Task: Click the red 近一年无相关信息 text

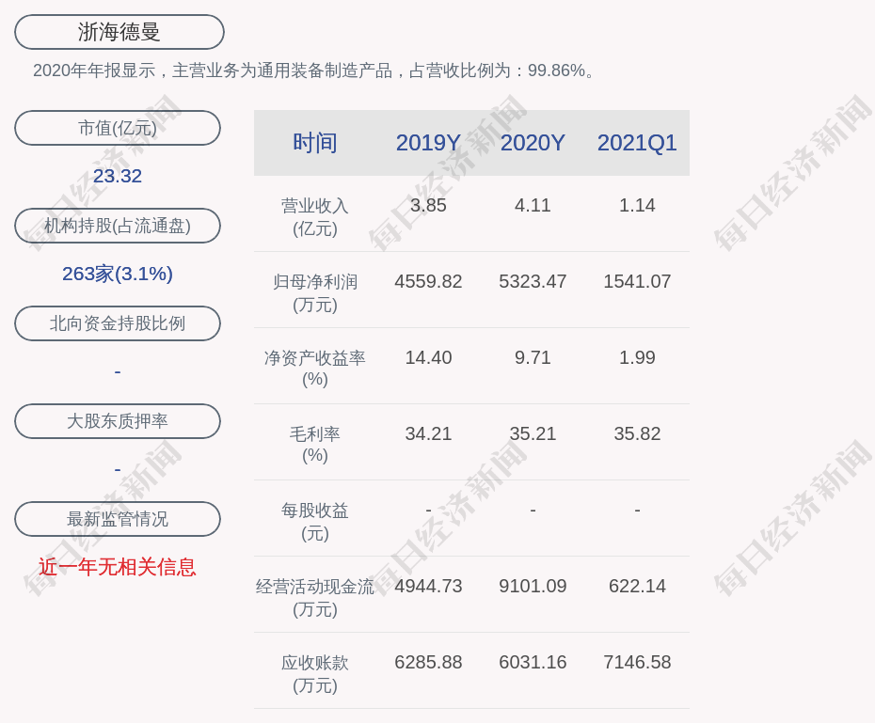Action: tap(118, 568)
